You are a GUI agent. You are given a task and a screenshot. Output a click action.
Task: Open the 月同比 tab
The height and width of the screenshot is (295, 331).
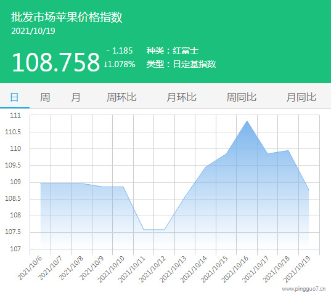pyautogui.click(x=301, y=97)
